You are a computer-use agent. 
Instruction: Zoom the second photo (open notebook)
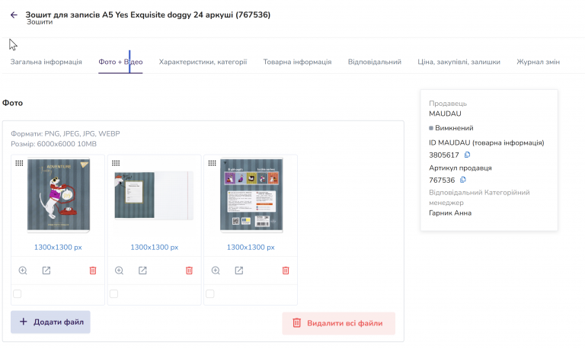coord(119,271)
